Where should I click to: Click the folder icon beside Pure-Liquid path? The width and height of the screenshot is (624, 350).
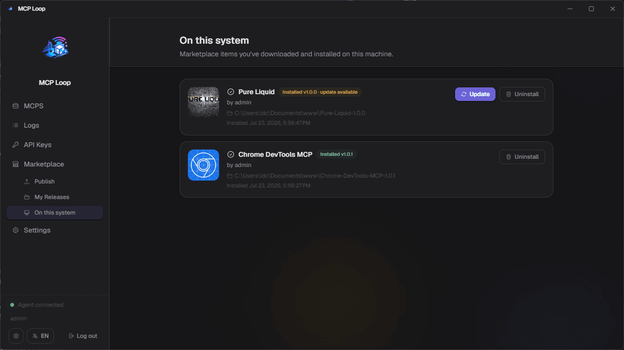(230, 113)
